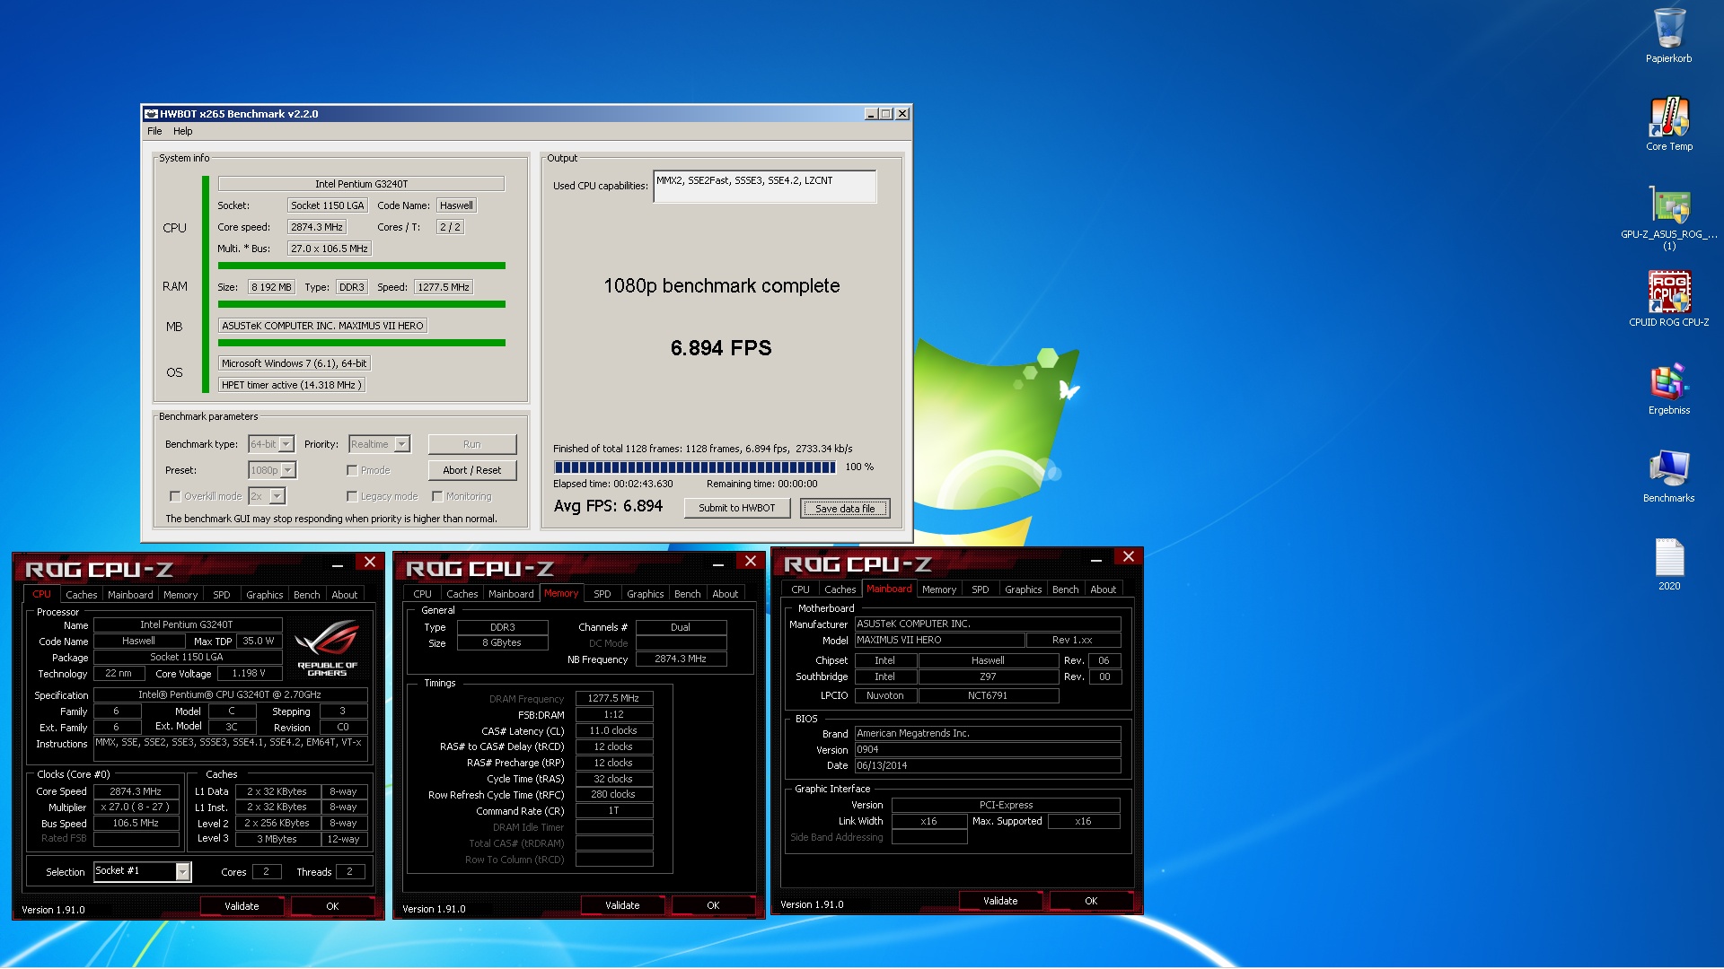Open the Ergebniss desktop icon

click(1668, 387)
